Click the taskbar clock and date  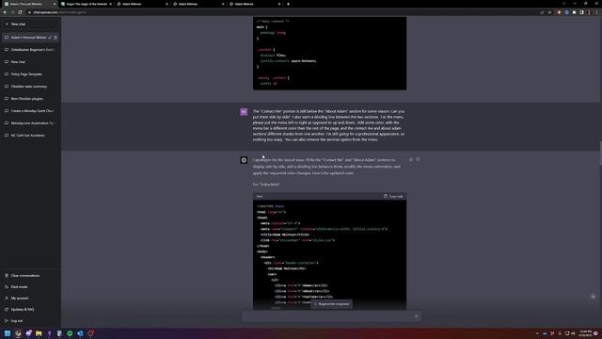click(585, 333)
